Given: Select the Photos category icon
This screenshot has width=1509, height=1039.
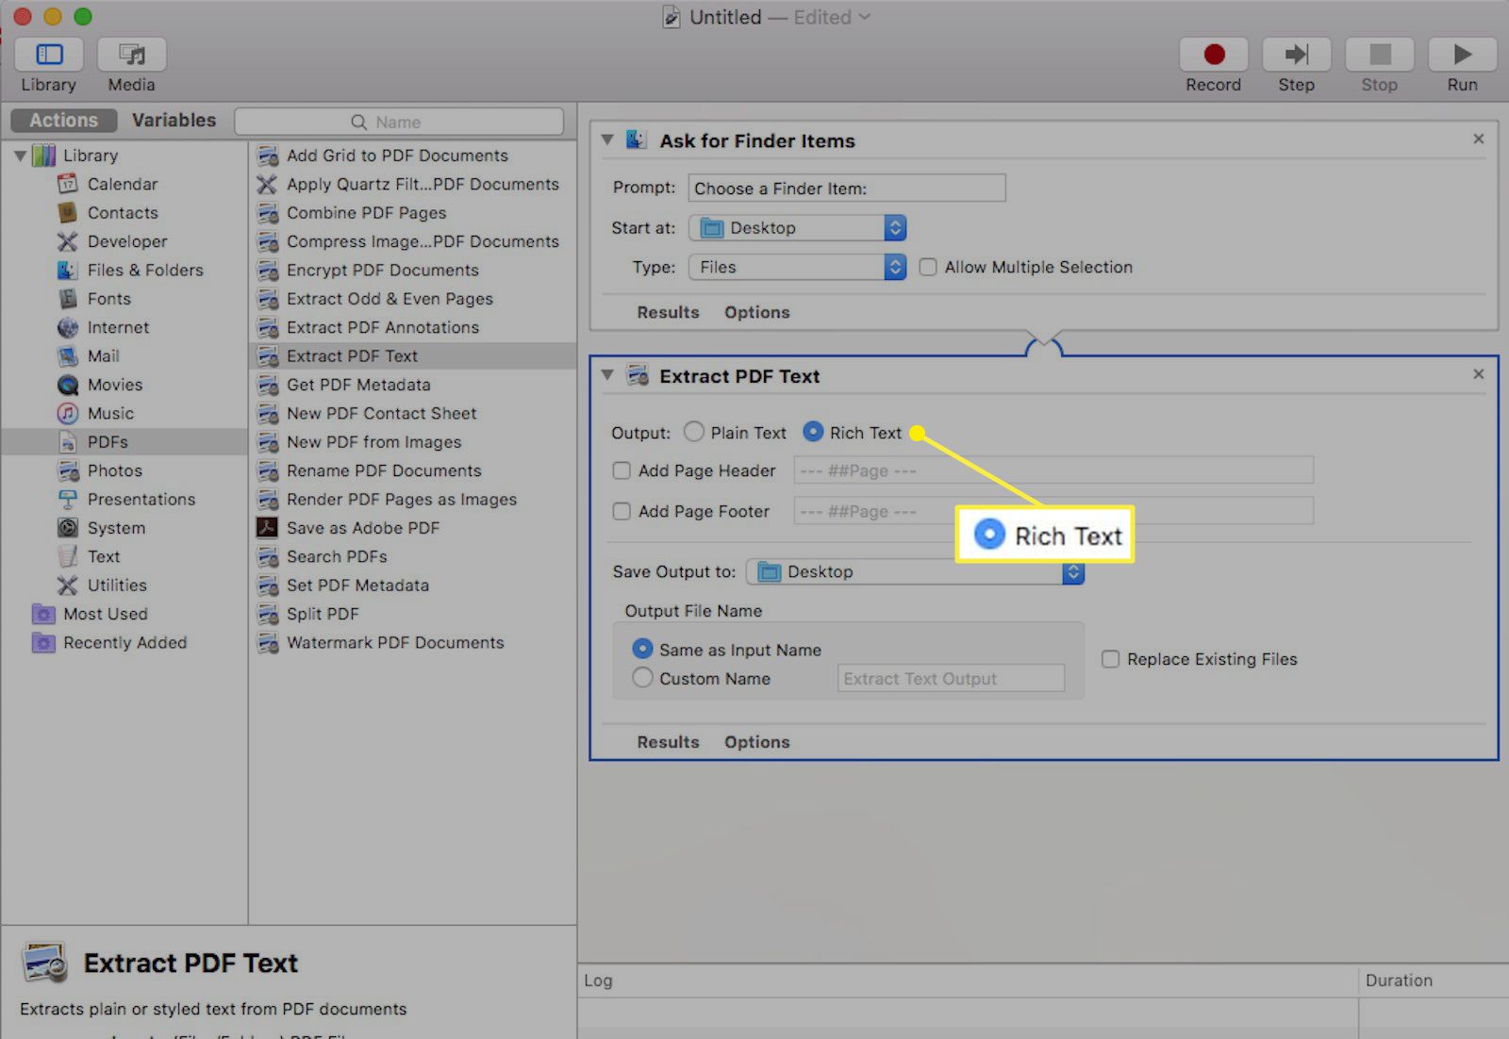Looking at the screenshot, I should (x=68, y=470).
